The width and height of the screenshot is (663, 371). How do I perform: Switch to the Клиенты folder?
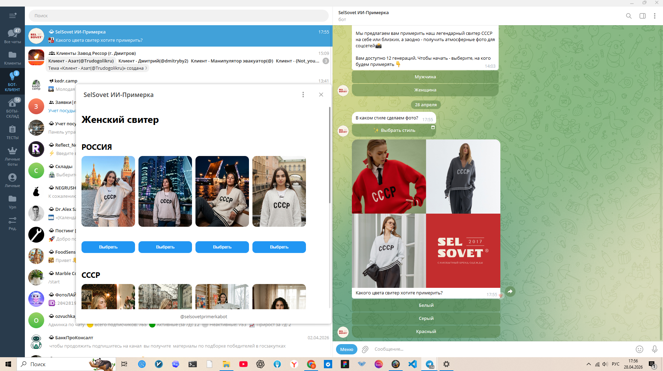pos(12,58)
